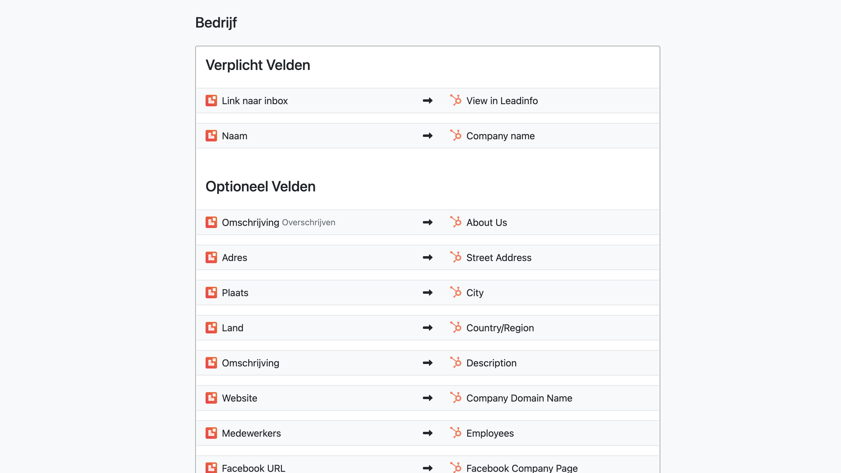Image resolution: width=841 pixels, height=473 pixels.
Task: Click the HubSpot icon next to Company name
Action: pos(456,135)
